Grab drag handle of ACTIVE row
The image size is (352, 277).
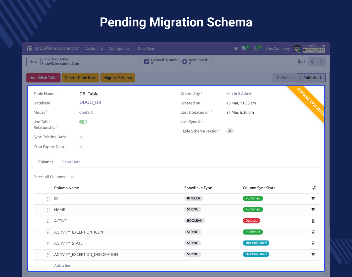click(48, 221)
